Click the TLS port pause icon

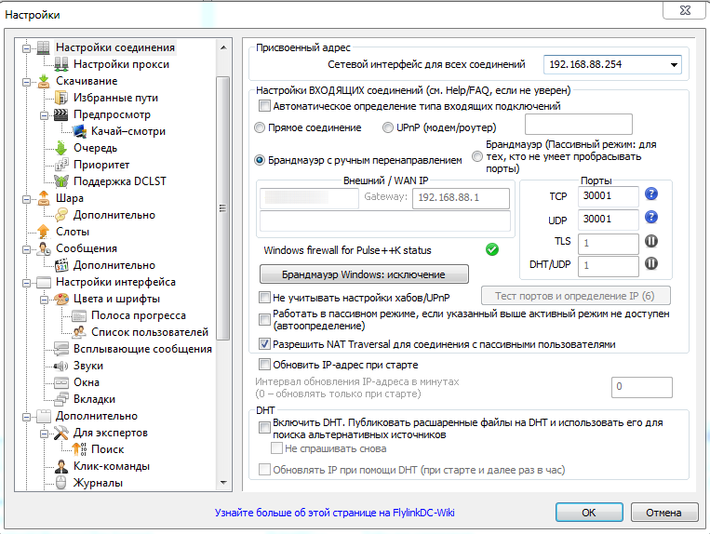[x=651, y=241]
